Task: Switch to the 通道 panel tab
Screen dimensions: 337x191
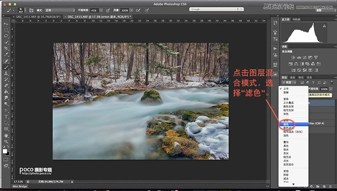Action: pos(293,77)
